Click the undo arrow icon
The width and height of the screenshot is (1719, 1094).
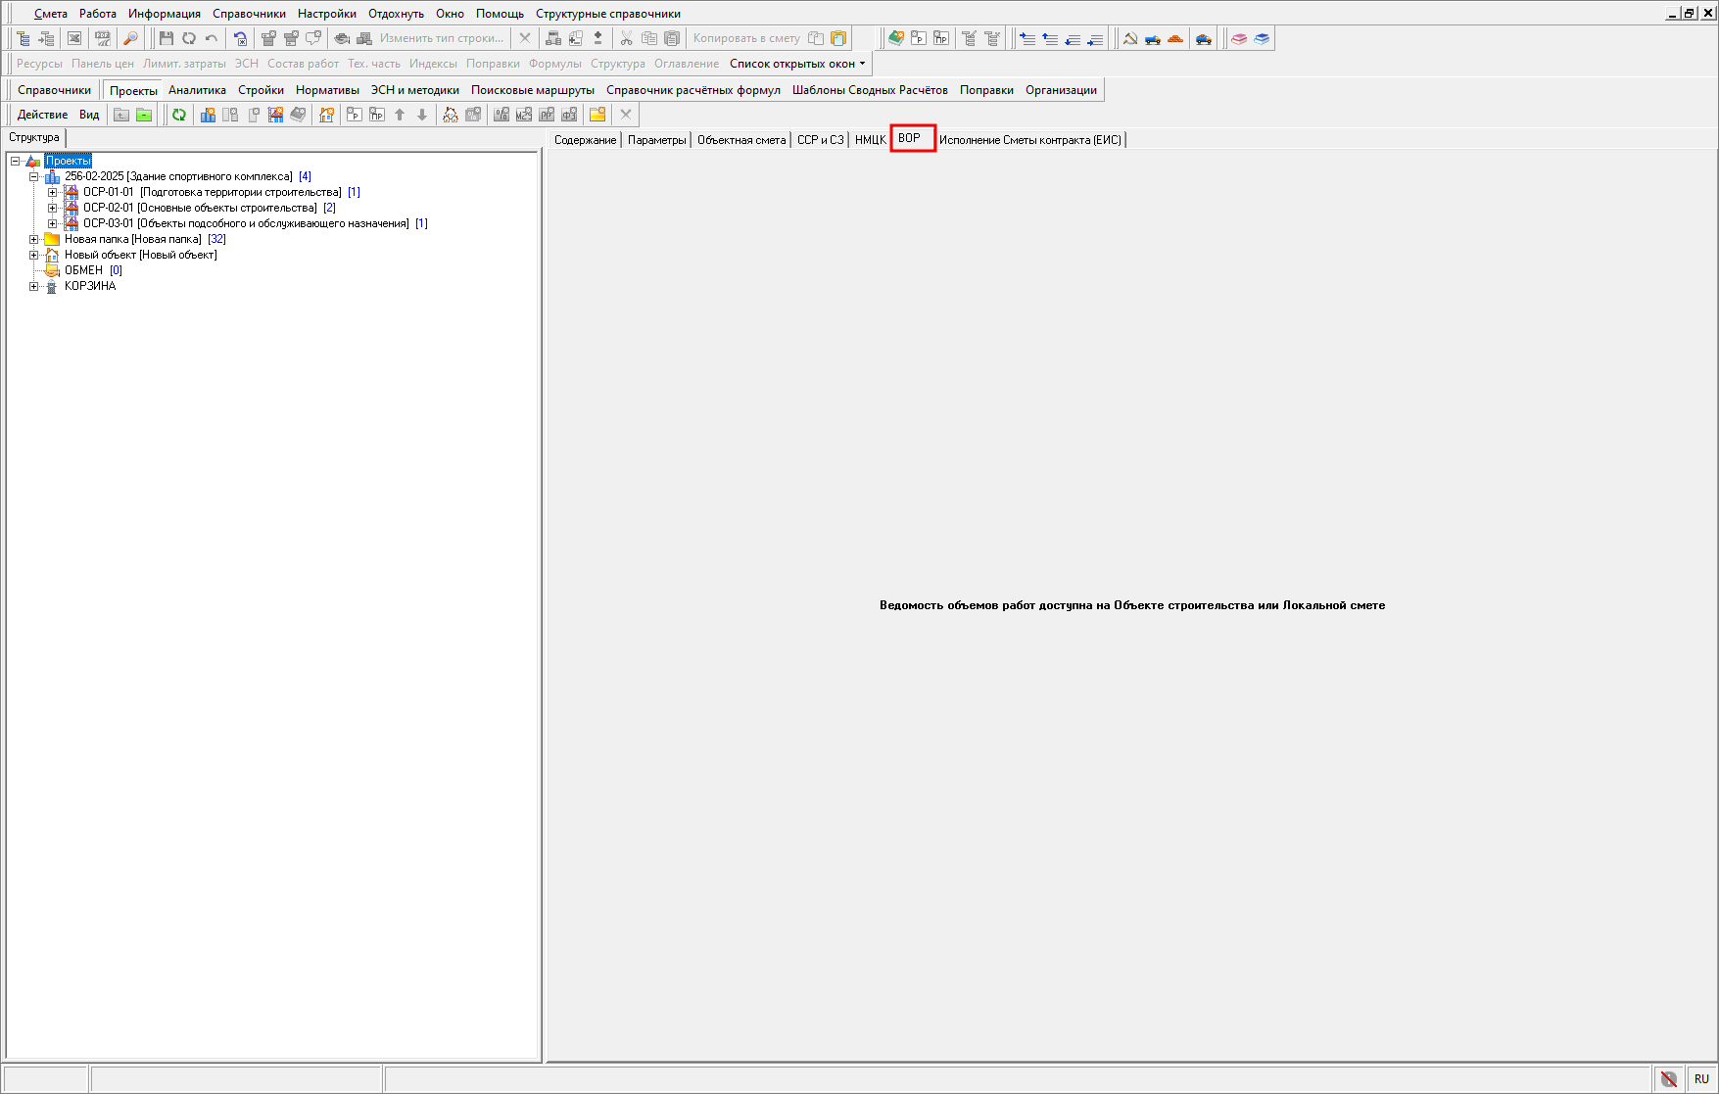click(x=212, y=38)
